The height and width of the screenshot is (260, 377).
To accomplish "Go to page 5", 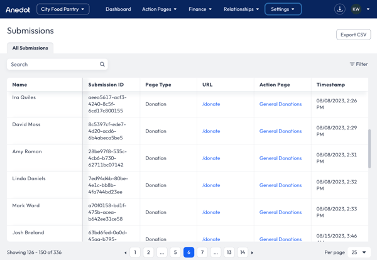I will [x=175, y=252].
